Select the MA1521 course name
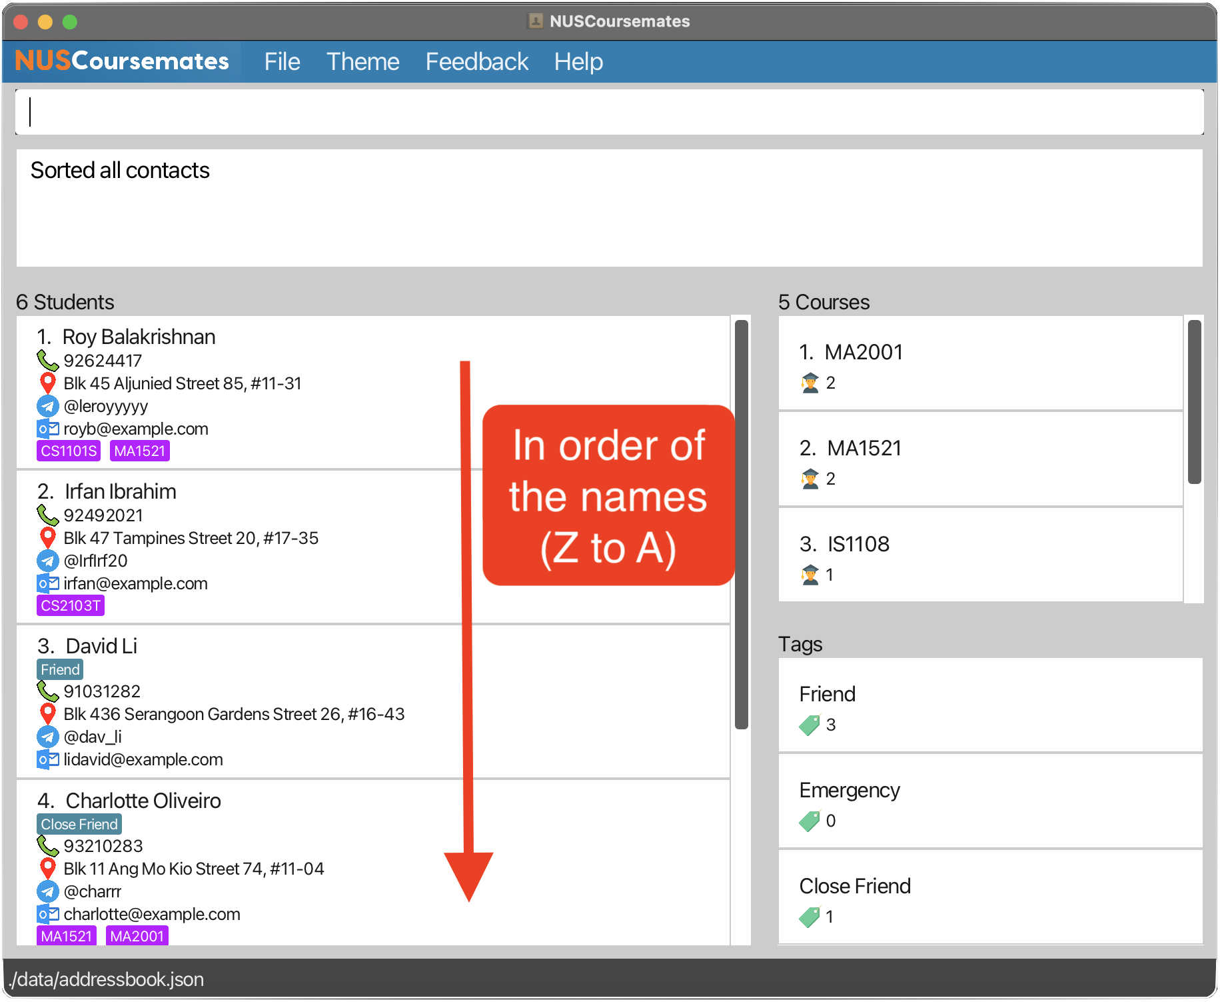The image size is (1220, 1002). 864,448
